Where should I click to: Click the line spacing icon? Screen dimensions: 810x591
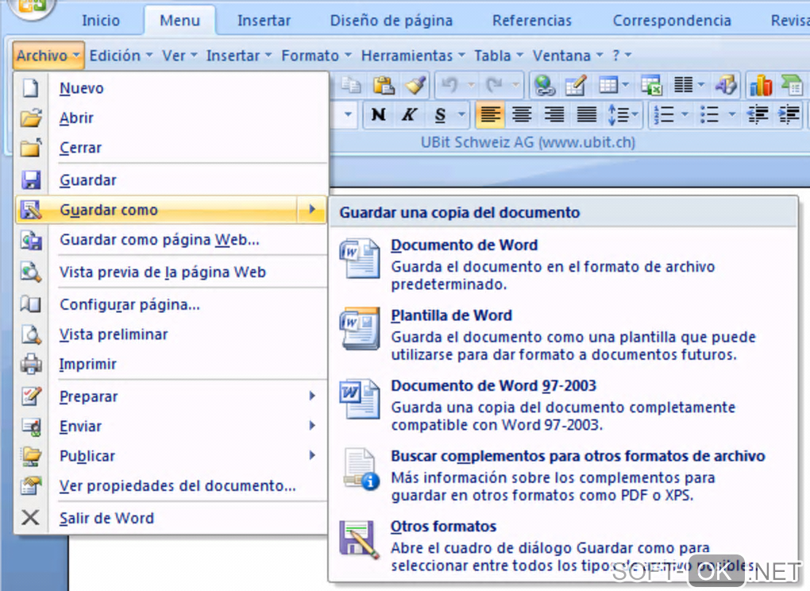(x=618, y=114)
